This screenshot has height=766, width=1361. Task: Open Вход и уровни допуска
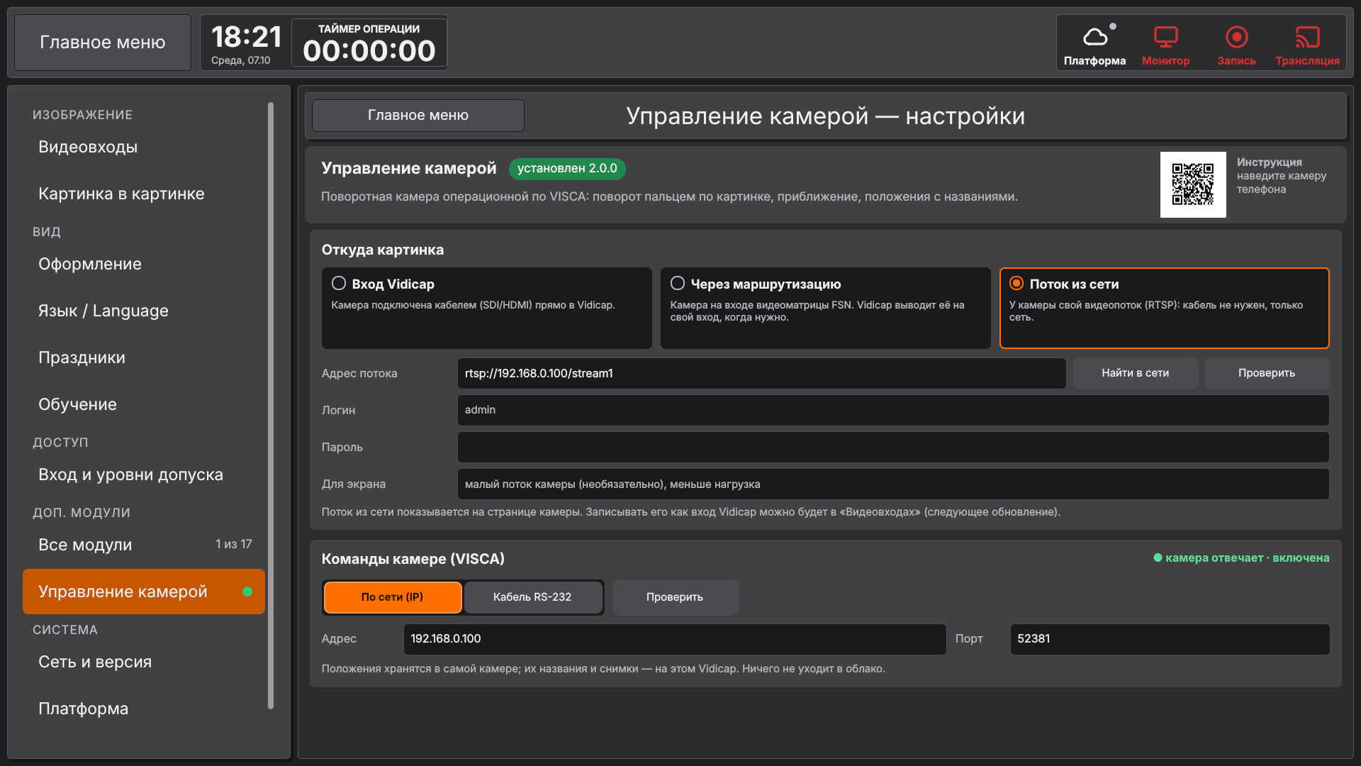click(143, 474)
